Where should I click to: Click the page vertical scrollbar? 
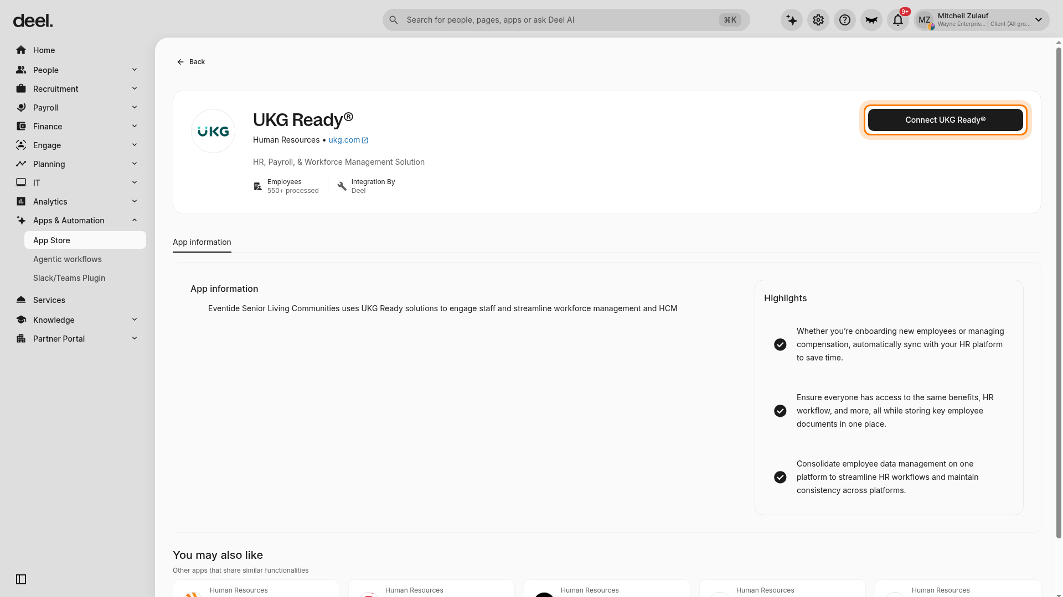pyautogui.click(x=1059, y=293)
